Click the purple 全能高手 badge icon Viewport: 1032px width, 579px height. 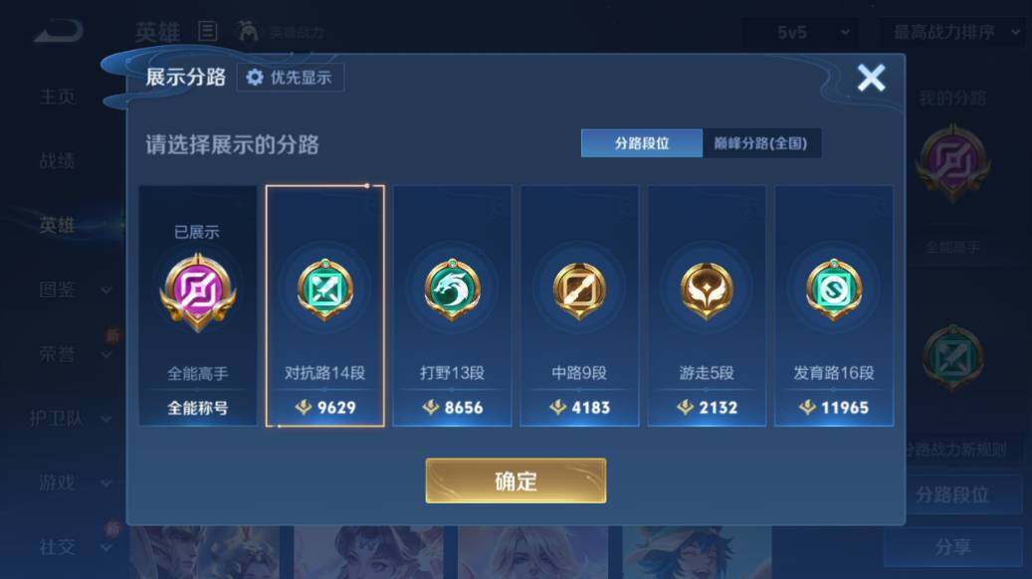(197, 291)
